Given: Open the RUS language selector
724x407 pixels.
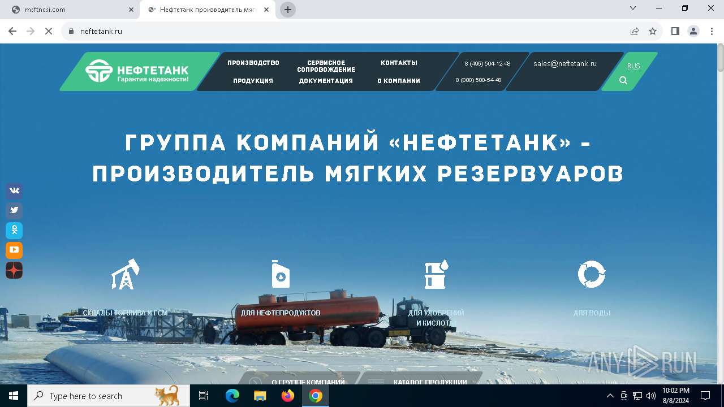Looking at the screenshot, I should 633,66.
